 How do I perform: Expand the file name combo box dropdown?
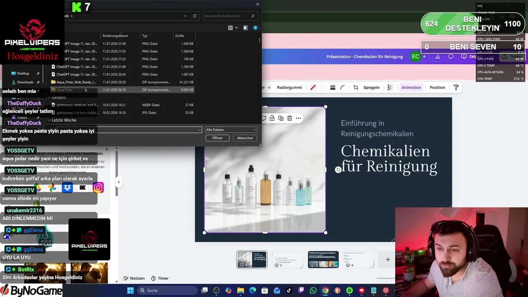click(200, 130)
